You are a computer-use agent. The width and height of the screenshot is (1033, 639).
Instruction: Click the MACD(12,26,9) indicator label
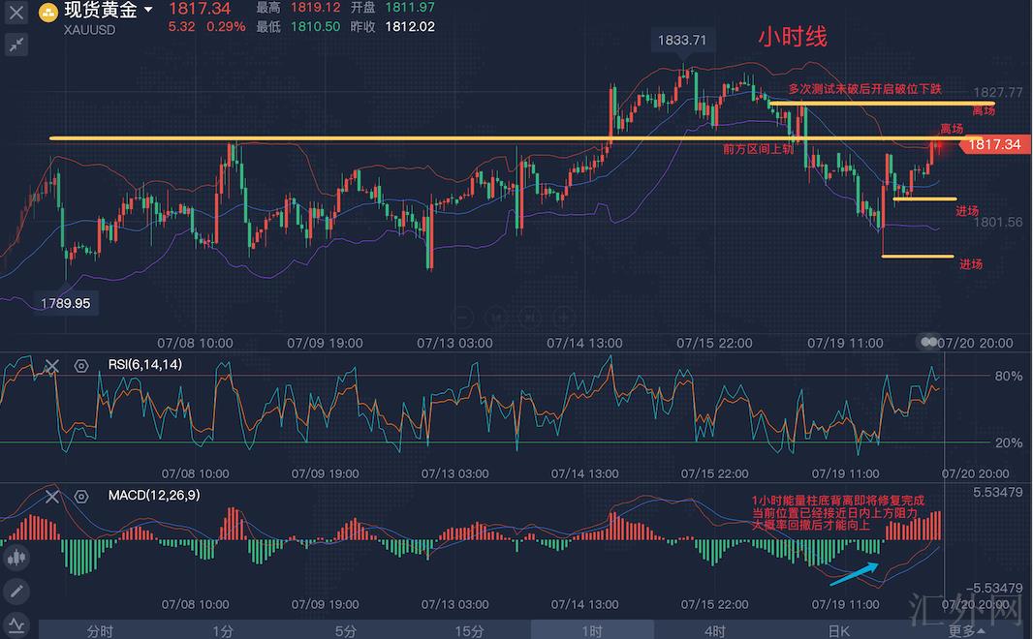tap(154, 496)
